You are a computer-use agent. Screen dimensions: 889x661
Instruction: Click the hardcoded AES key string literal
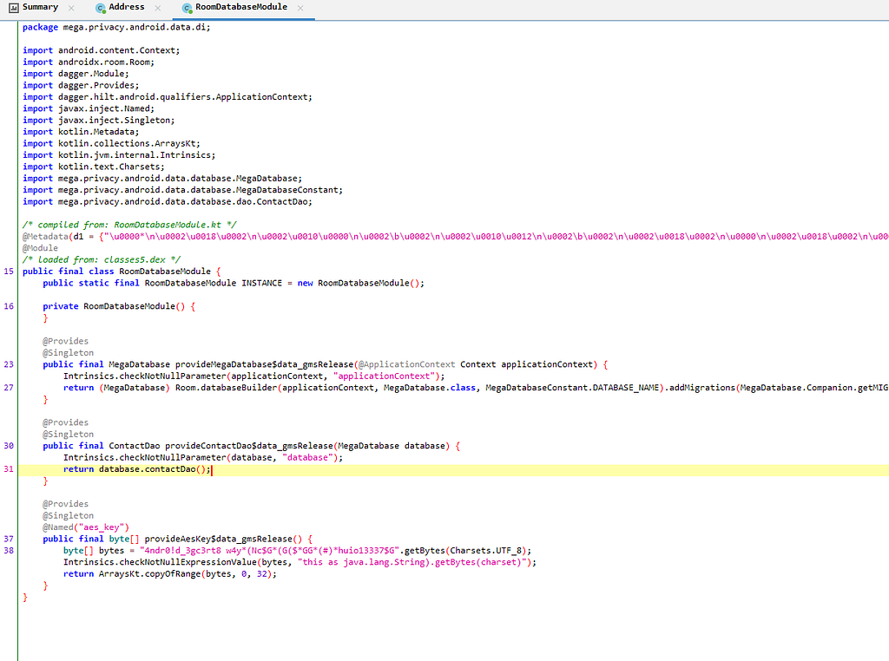click(269, 551)
